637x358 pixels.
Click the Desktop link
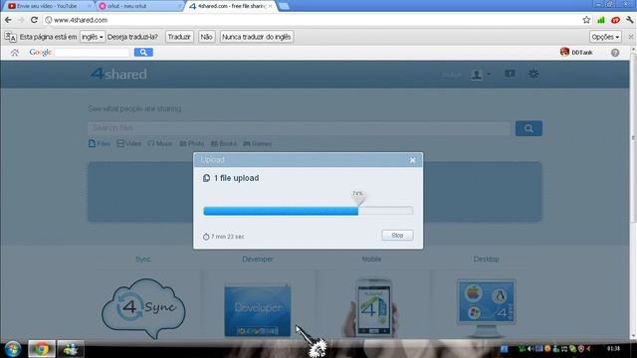(487, 259)
